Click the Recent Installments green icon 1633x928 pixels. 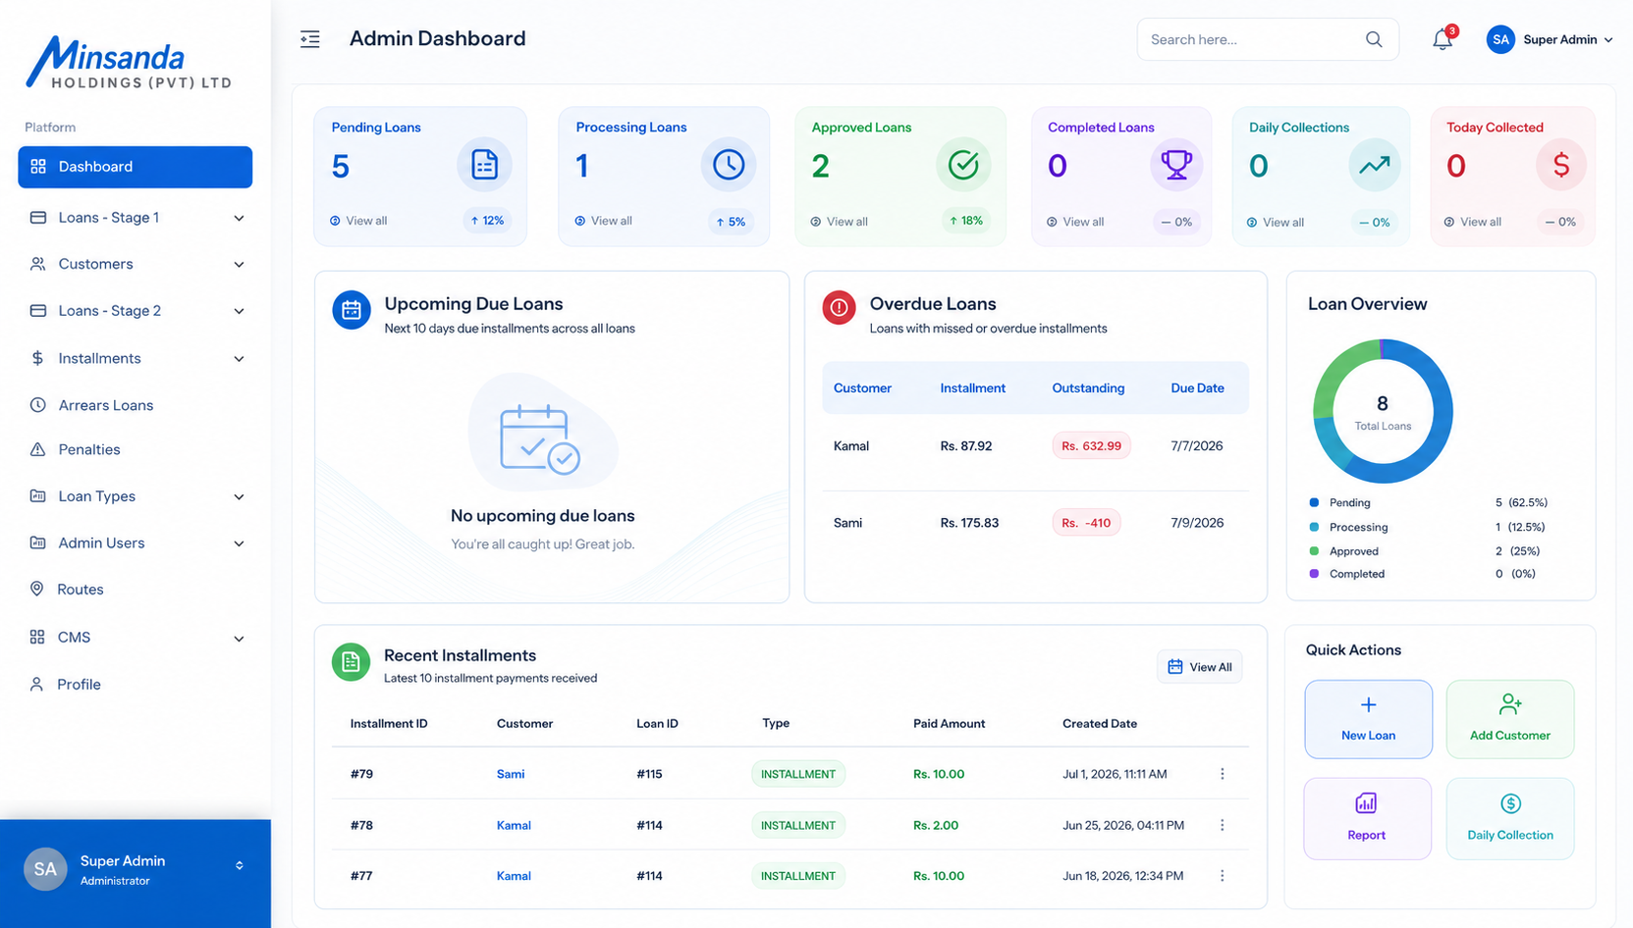(x=352, y=662)
